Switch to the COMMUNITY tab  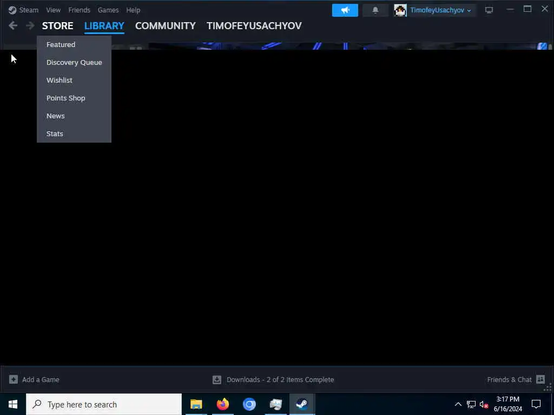point(166,26)
